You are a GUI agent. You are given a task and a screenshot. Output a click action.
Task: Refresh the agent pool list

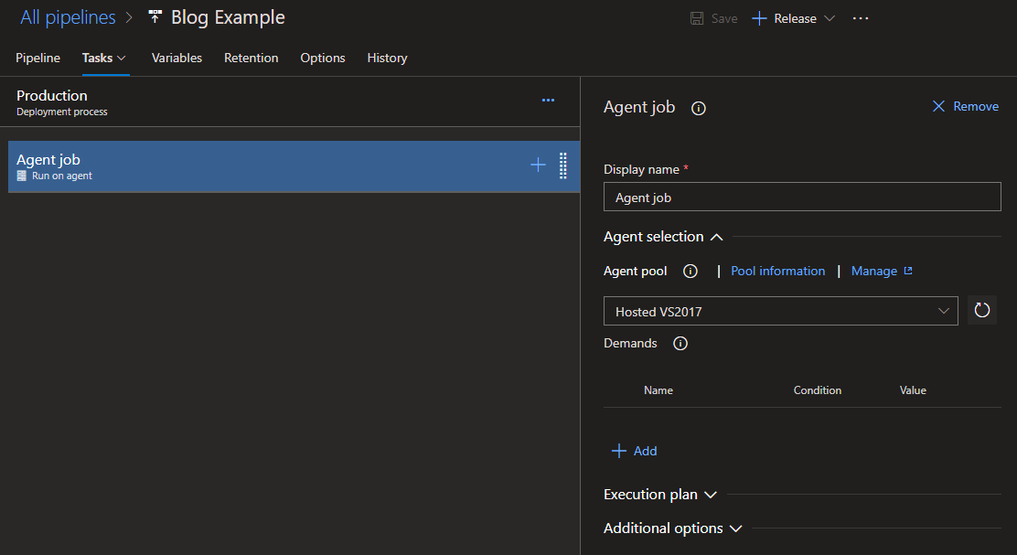tap(982, 310)
